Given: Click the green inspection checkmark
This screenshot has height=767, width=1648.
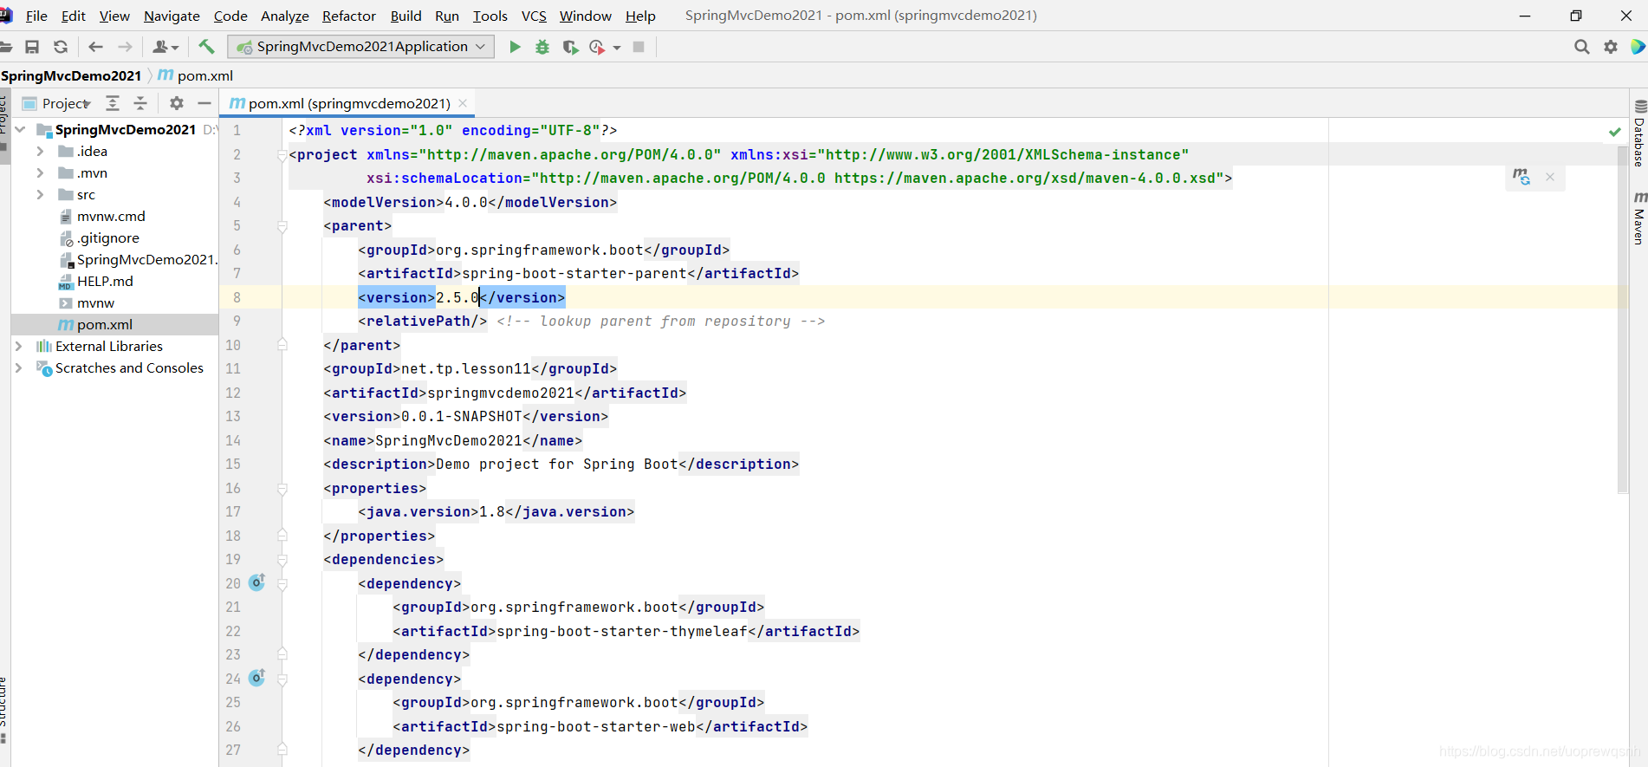Looking at the screenshot, I should click(x=1615, y=132).
